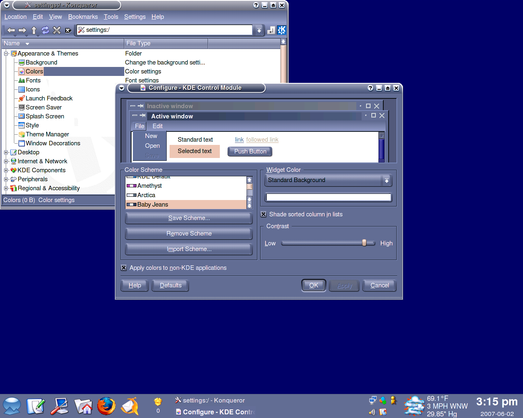Click the desktop pager icon showing 0

coord(158,405)
